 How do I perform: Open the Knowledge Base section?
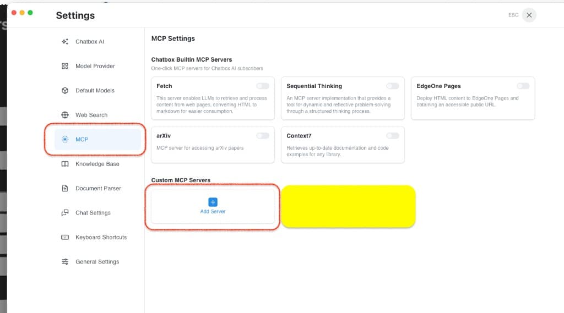click(97, 164)
